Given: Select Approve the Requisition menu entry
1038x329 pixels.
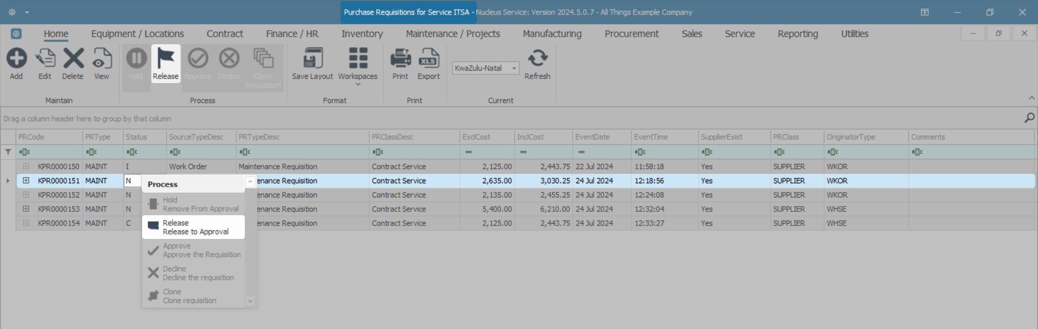Looking at the screenshot, I should pyautogui.click(x=194, y=250).
